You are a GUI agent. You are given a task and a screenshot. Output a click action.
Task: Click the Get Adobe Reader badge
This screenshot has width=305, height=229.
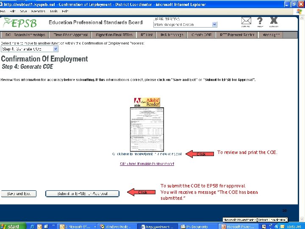tap(147, 102)
